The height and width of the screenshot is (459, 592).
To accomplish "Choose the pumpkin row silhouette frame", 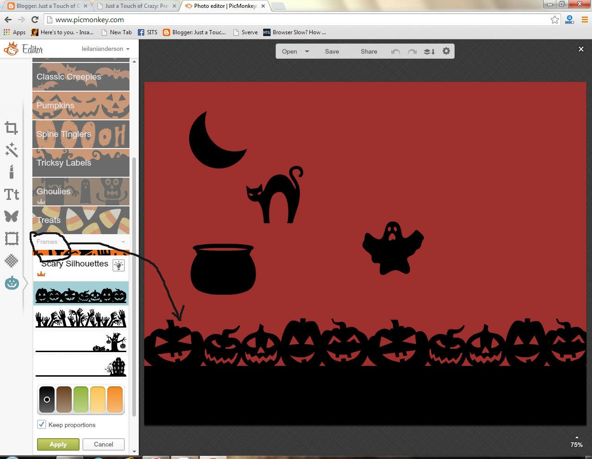I will coord(81,293).
